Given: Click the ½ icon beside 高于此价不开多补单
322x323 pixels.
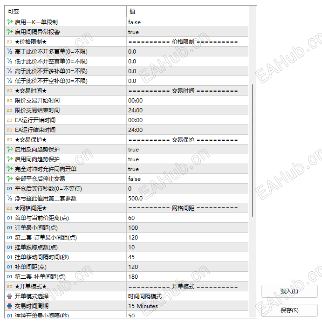Looking at the screenshot, I should (x=9, y=71).
